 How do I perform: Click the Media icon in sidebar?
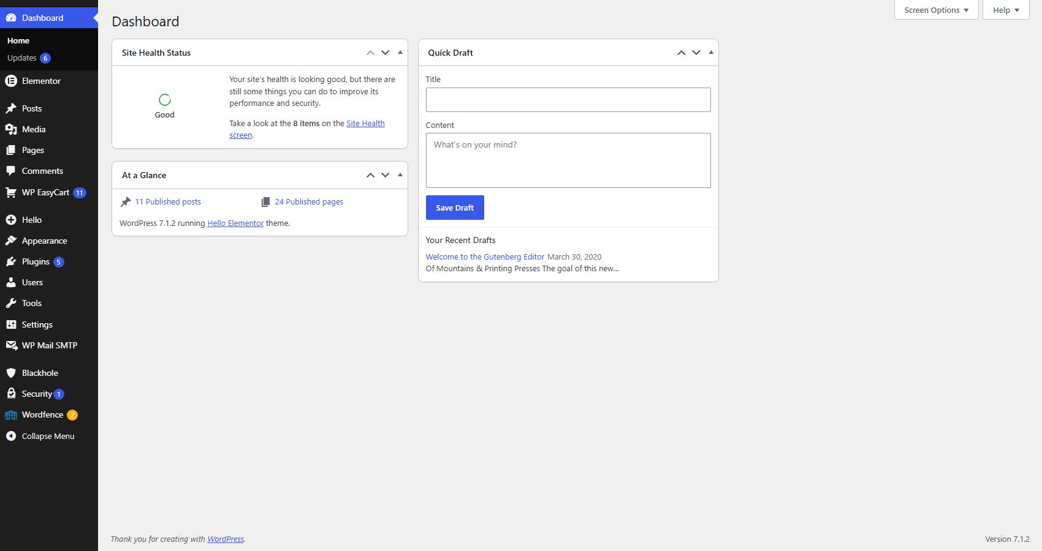(x=11, y=129)
